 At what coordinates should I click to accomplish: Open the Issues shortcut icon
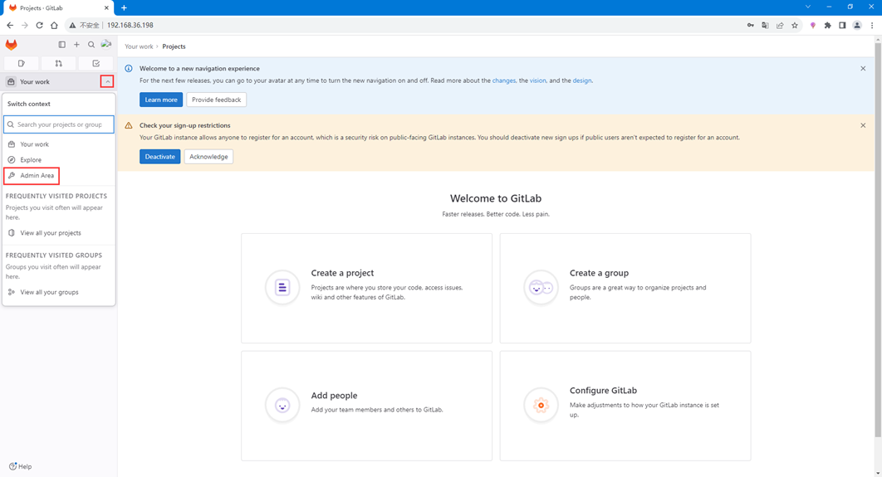coord(22,64)
